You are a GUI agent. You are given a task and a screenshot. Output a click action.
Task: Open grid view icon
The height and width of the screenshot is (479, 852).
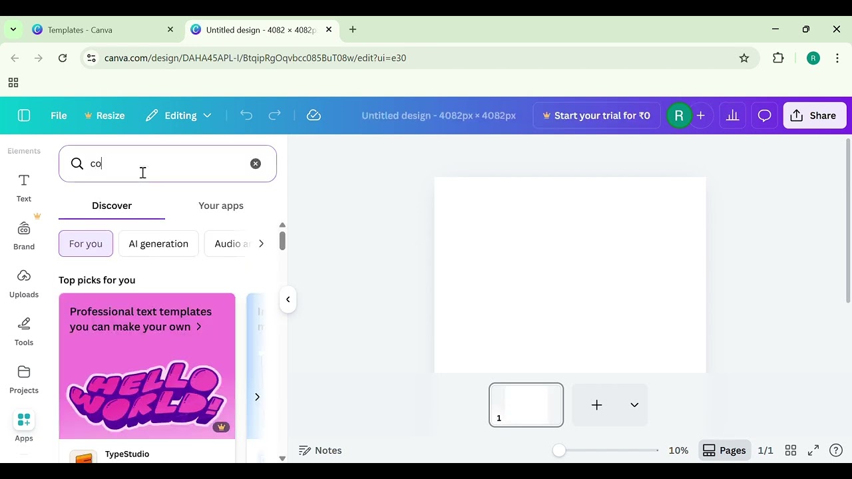point(791,450)
